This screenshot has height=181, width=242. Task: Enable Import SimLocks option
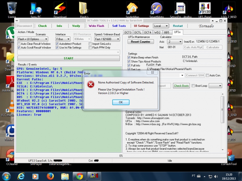(90, 44)
